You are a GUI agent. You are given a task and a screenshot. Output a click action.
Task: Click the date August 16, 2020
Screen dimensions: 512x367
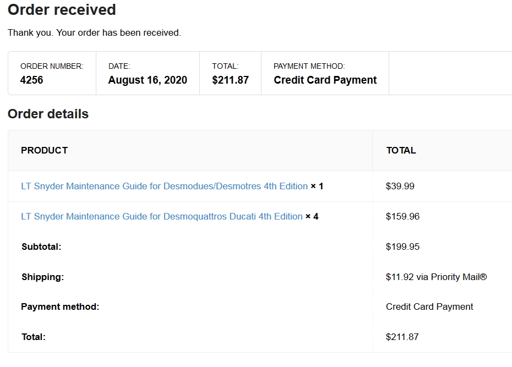click(x=148, y=80)
